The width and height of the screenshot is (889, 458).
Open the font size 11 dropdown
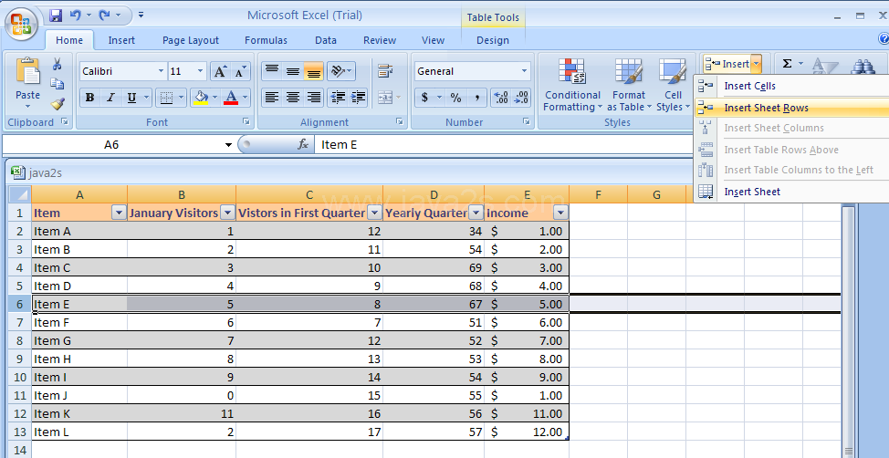point(200,71)
